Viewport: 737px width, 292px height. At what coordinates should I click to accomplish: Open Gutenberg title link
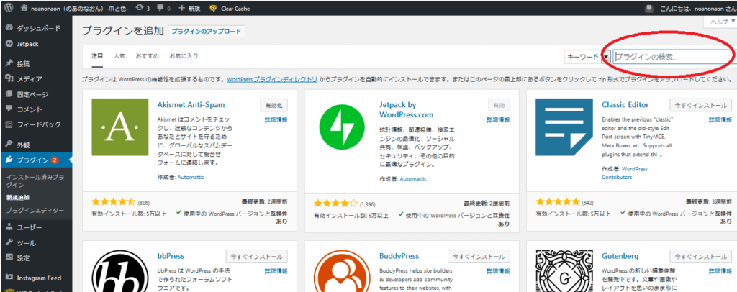(620, 256)
